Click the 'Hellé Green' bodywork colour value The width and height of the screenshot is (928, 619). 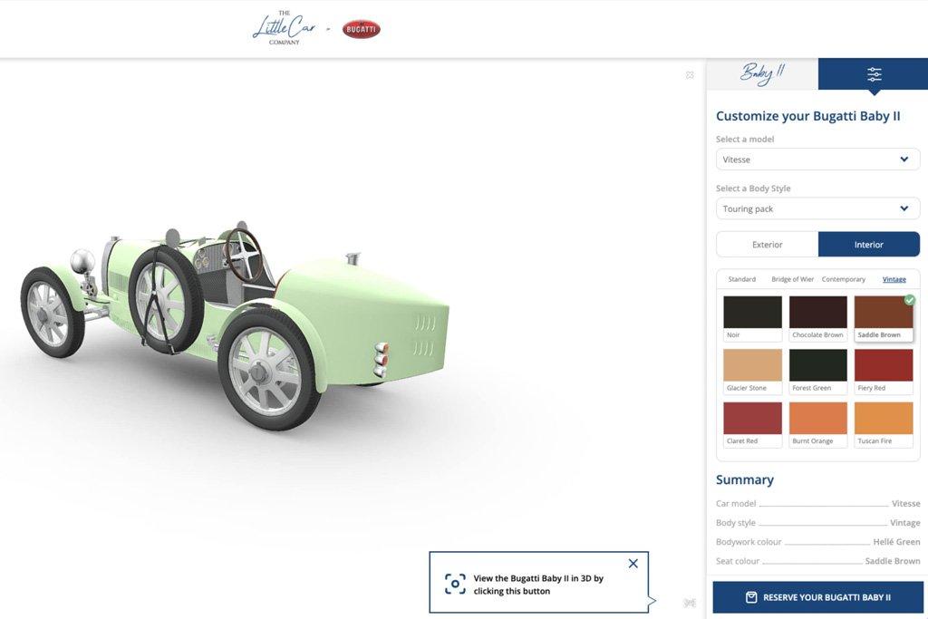tap(896, 541)
